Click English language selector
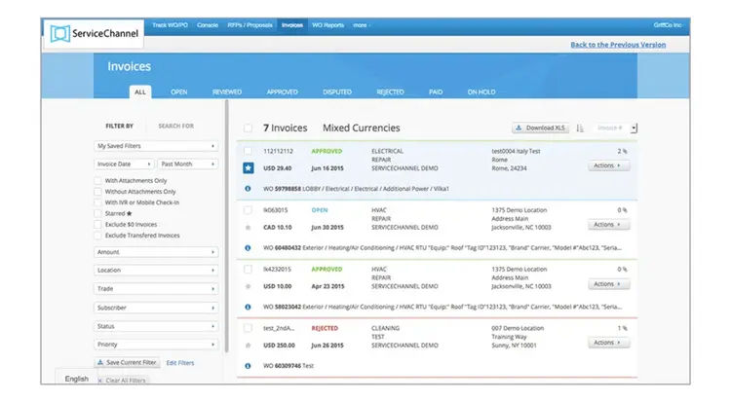The height and width of the screenshot is (402, 731). [x=76, y=379]
